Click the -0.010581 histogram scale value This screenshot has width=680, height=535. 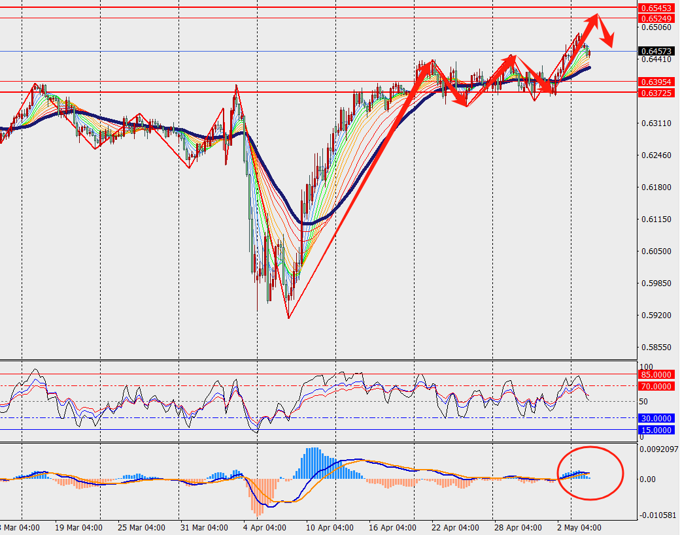click(x=658, y=515)
